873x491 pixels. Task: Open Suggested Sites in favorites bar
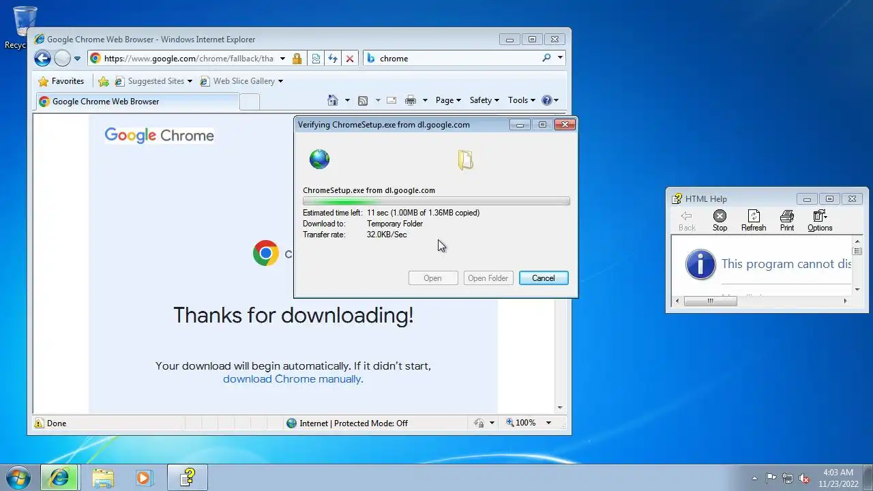(x=153, y=81)
